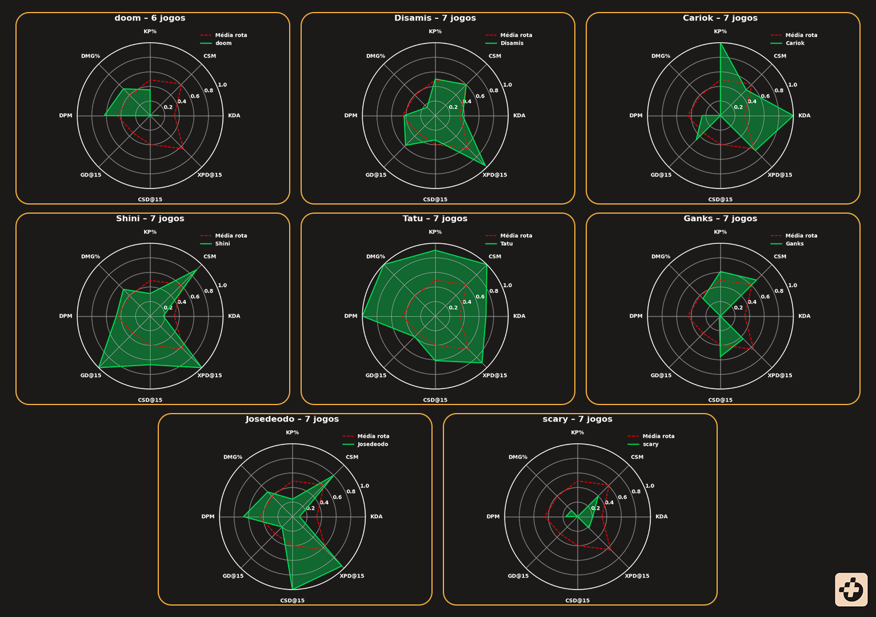
Task: Click the DMG% axis label on Tatu chart
Action: pyautogui.click(x=375, y=257)
